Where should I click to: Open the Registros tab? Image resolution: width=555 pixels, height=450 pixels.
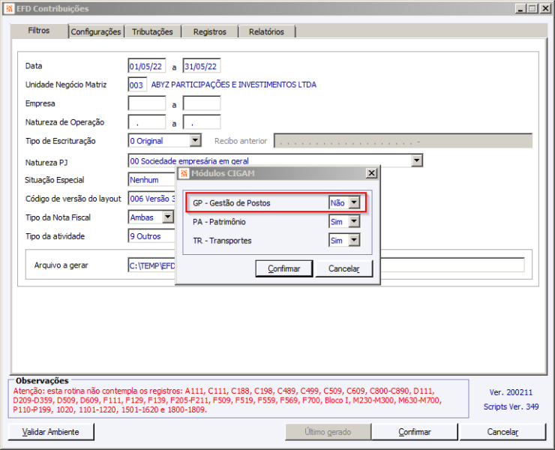coord(209,31)
